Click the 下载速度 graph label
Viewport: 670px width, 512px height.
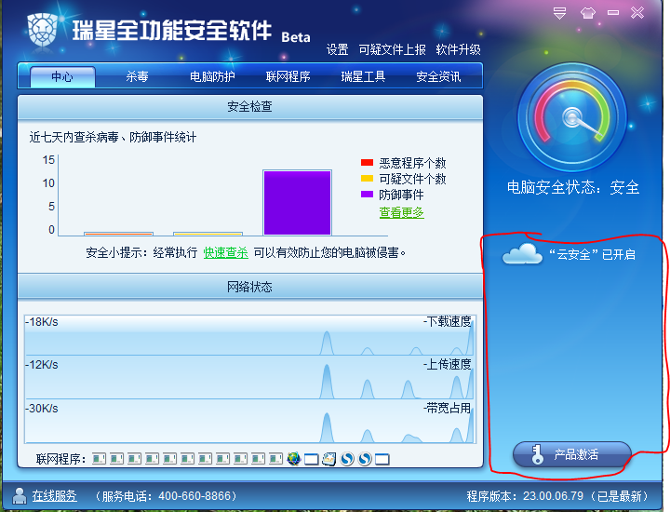[x=448, y=321]
